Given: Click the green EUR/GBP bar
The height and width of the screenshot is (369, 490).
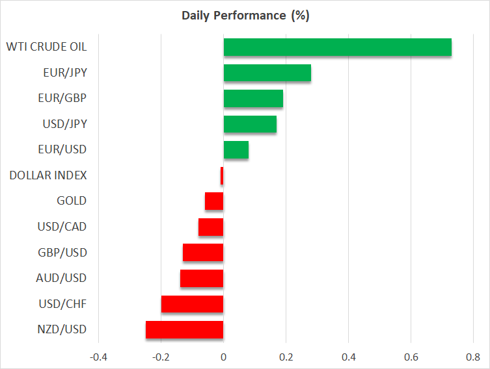Looking at the screenshot, I should (253, 99).
